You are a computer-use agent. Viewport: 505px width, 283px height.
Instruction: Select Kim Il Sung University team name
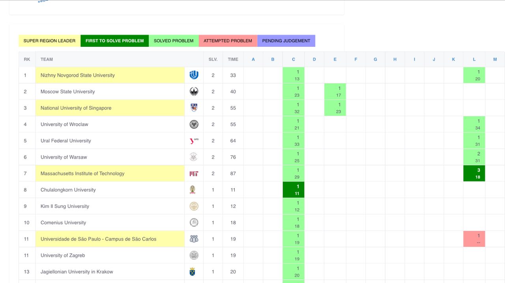pyautogui.click(x=65, y=206)
